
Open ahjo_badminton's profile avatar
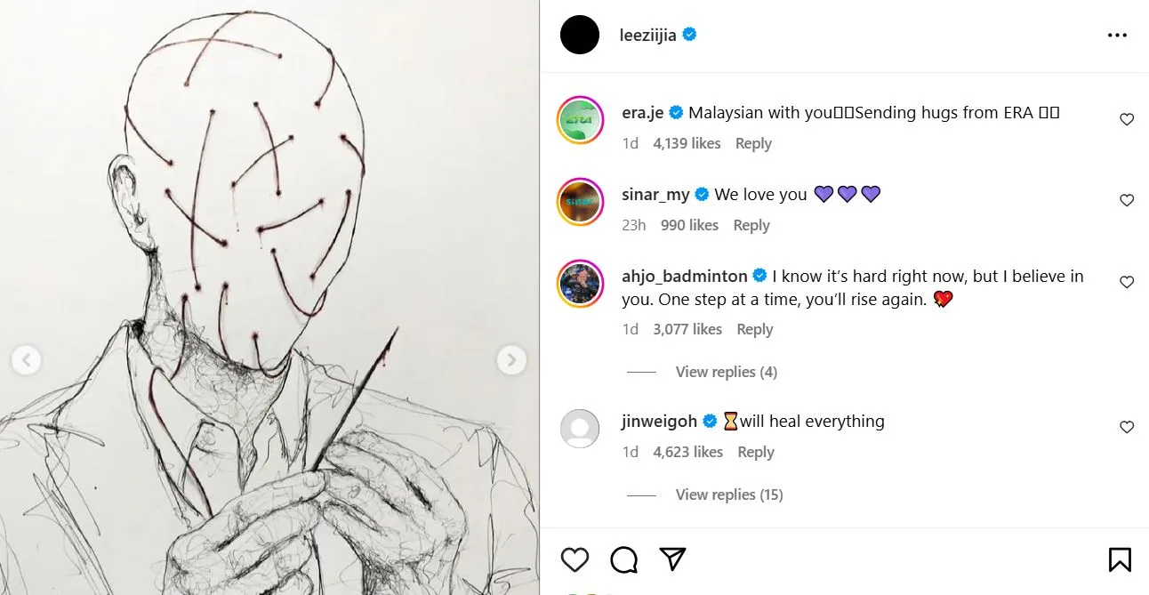pyautogui.click(x=580, y=283)
